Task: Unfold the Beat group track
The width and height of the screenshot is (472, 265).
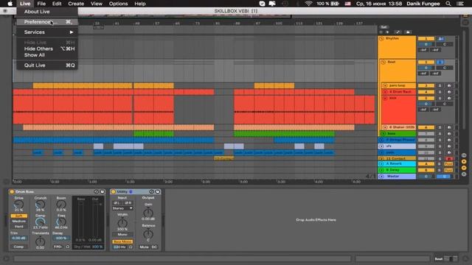Action: (x=383, y=62)
